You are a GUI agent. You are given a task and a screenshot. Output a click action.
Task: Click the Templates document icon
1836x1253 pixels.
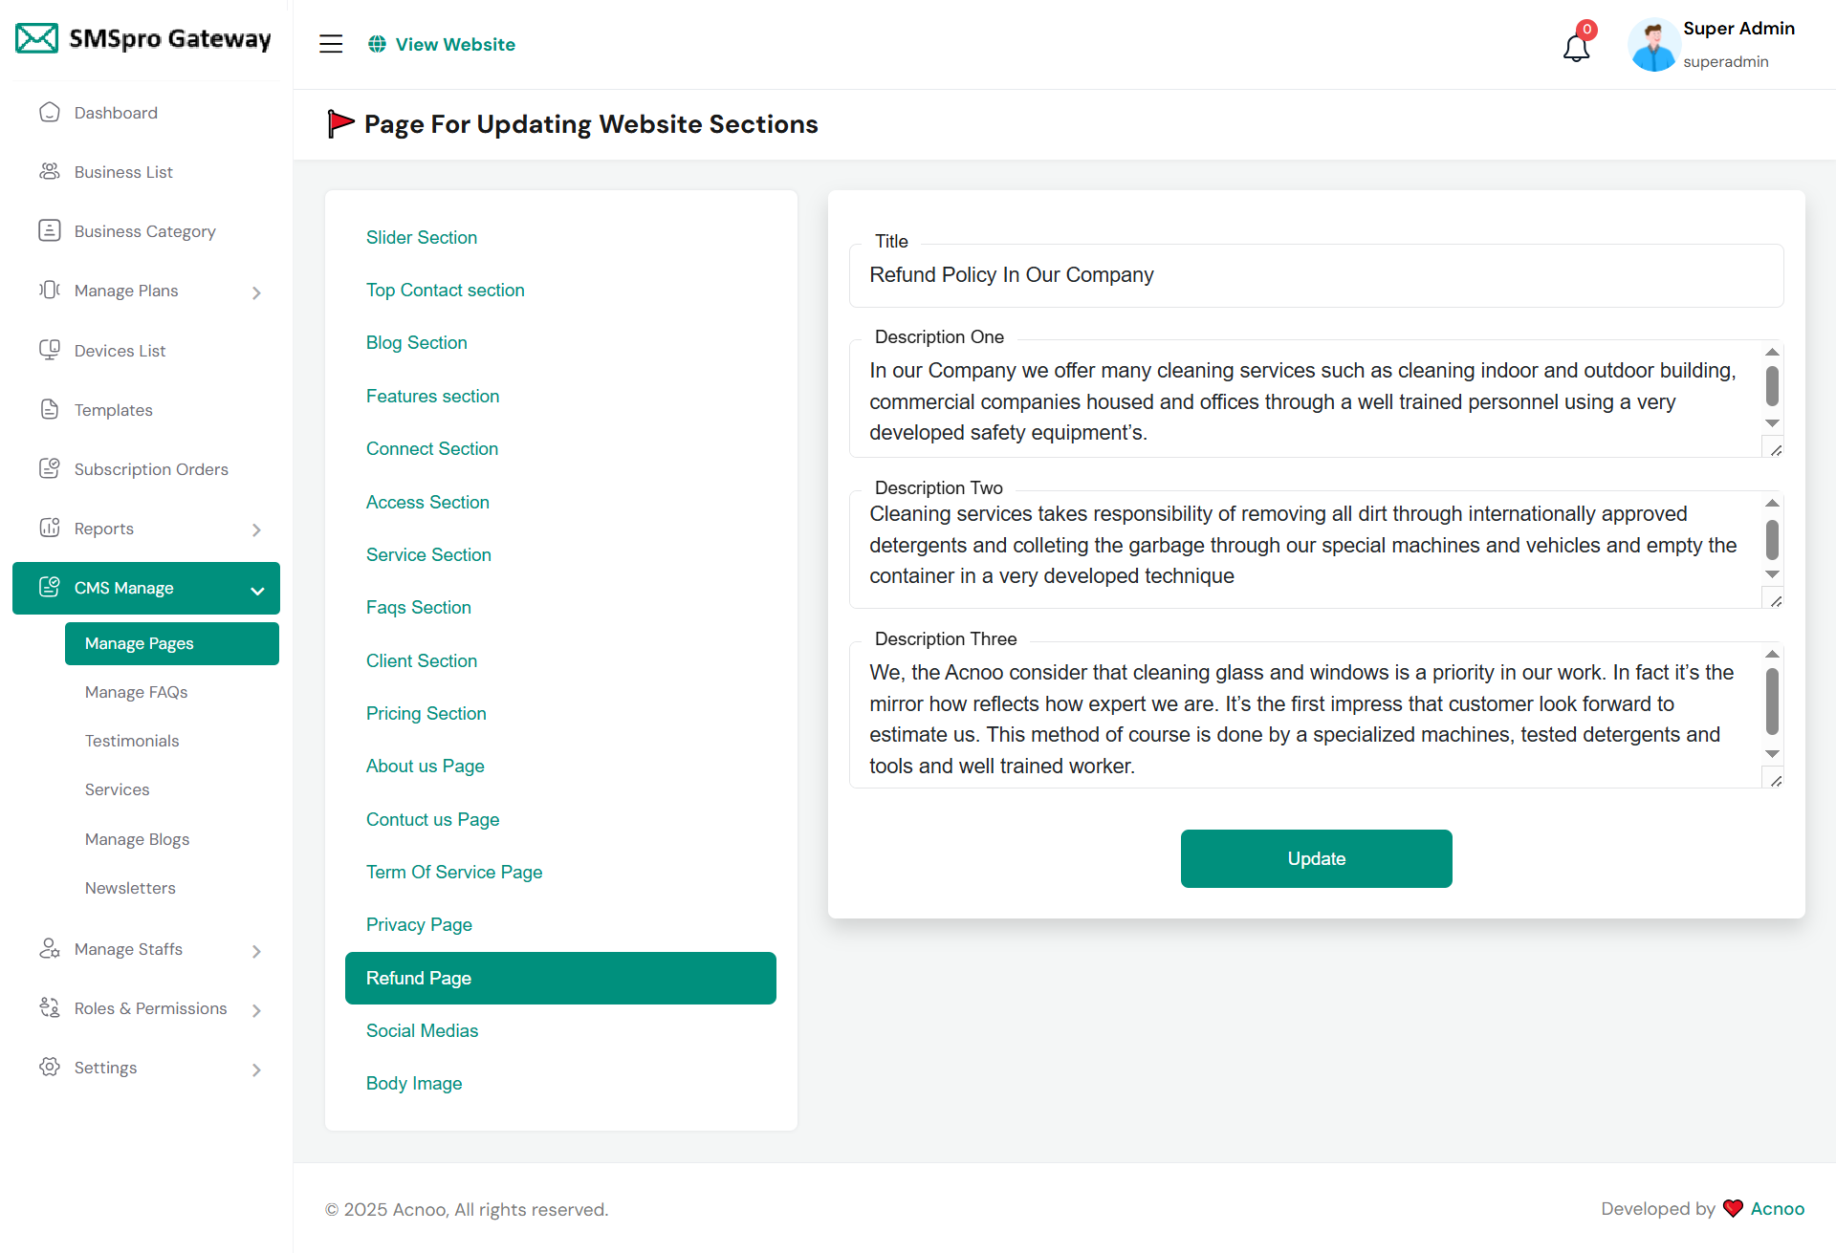pyautogui.click(x=50, y=409)
